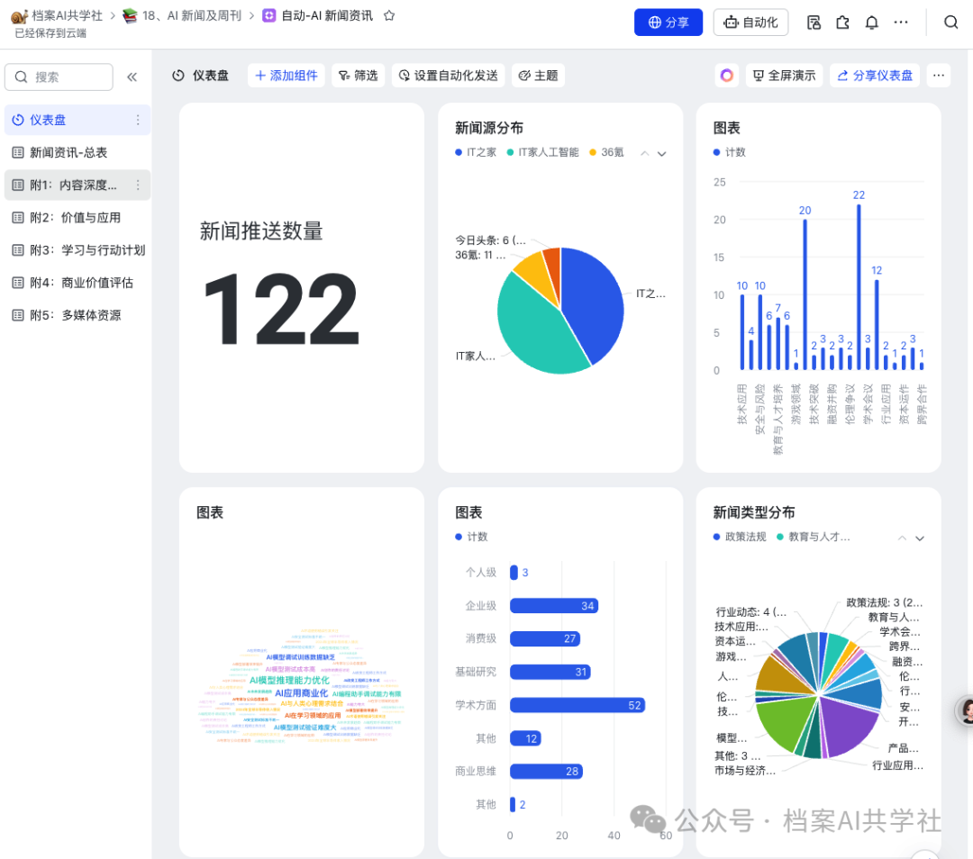Click the purple 自动-AI 新闻资讯 app icon

click(x=268, y=15)
